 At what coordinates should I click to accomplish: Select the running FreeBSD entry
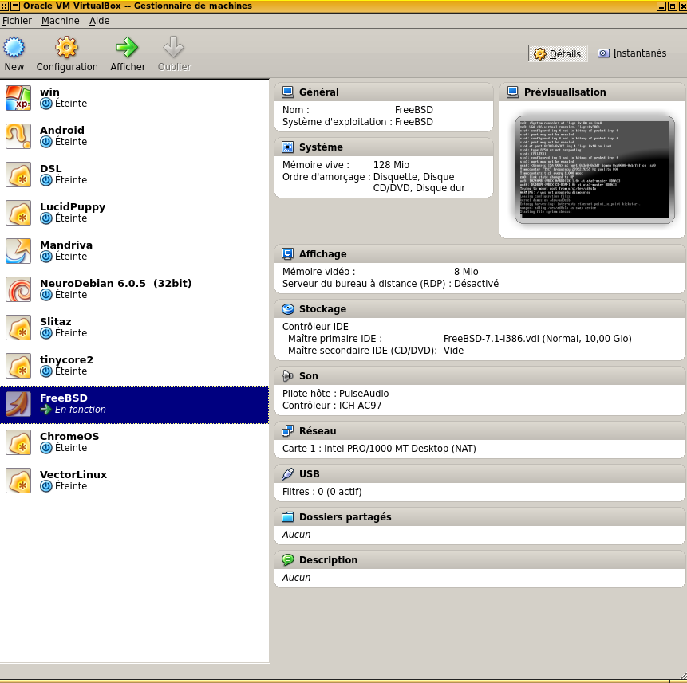click(x=134, y=404)
